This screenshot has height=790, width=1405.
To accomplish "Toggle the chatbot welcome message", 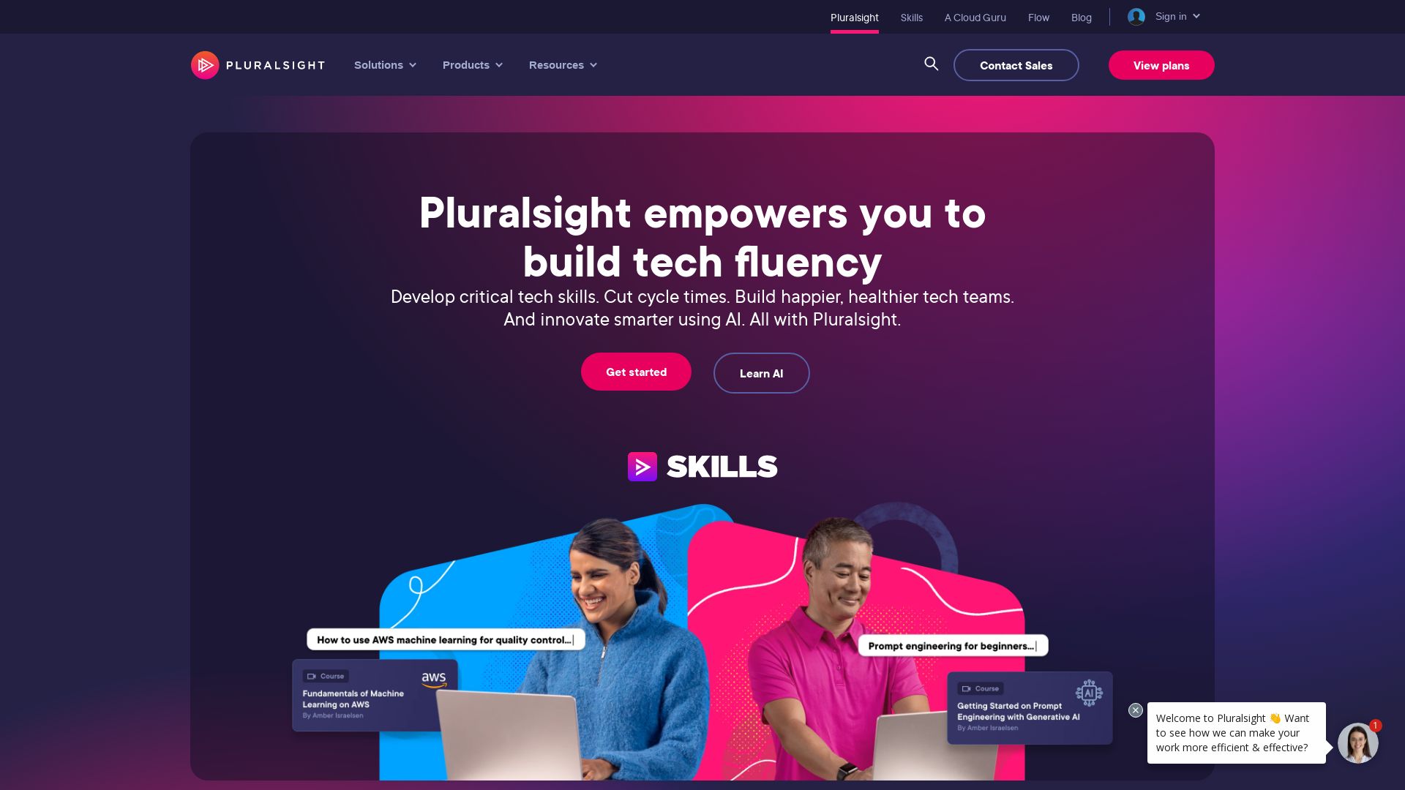I will pos(1136,710).
